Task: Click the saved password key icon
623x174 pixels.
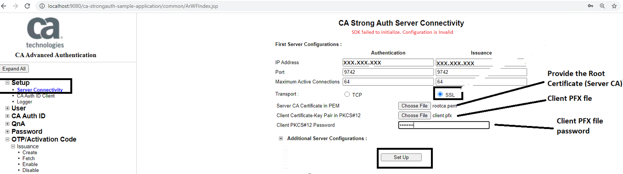Action: click(590, 6)
